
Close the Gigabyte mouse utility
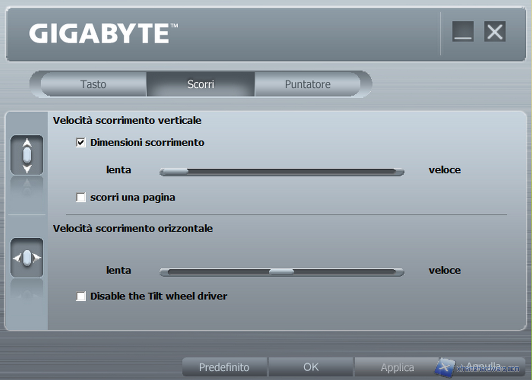[x=495, y=32]
